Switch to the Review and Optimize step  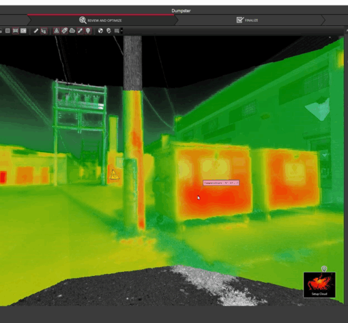click(100, 20)
